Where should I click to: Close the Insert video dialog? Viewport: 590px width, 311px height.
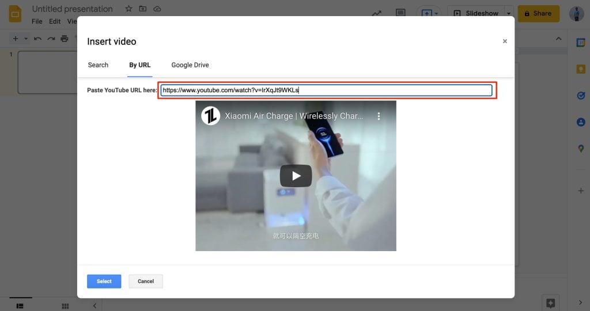click(505, 41)
